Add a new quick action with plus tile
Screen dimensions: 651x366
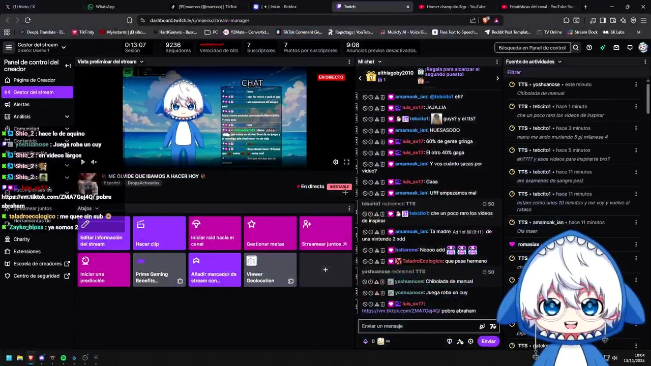(x=325, y=270)
